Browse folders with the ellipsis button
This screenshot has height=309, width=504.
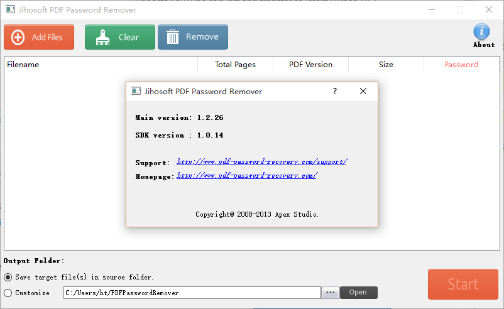tap(330, 293)
